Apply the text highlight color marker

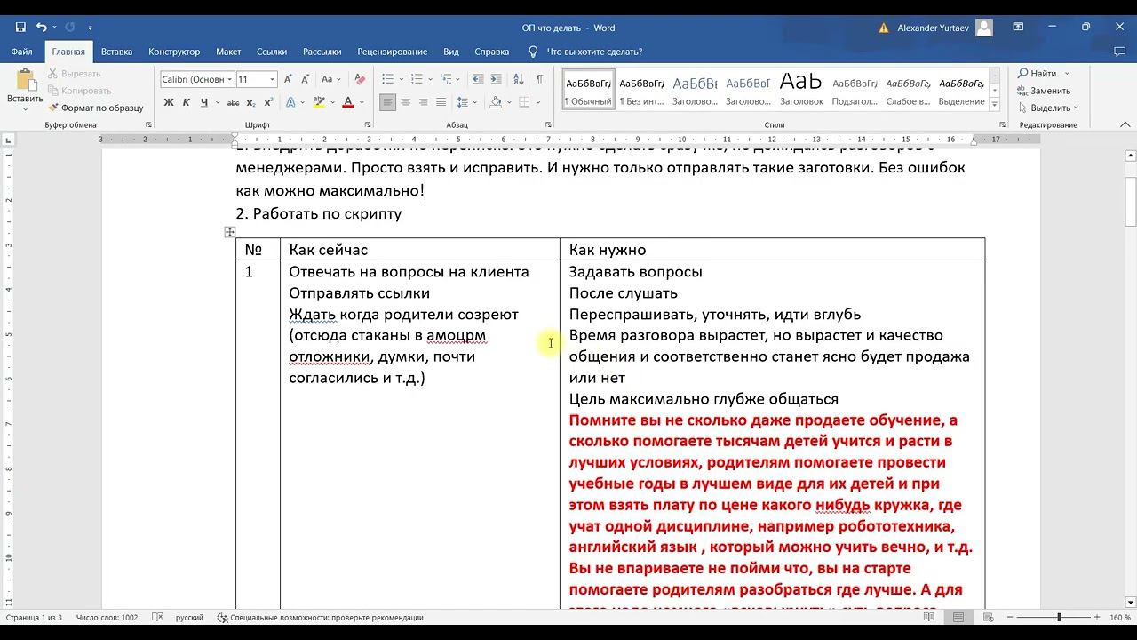click(320, 102)
